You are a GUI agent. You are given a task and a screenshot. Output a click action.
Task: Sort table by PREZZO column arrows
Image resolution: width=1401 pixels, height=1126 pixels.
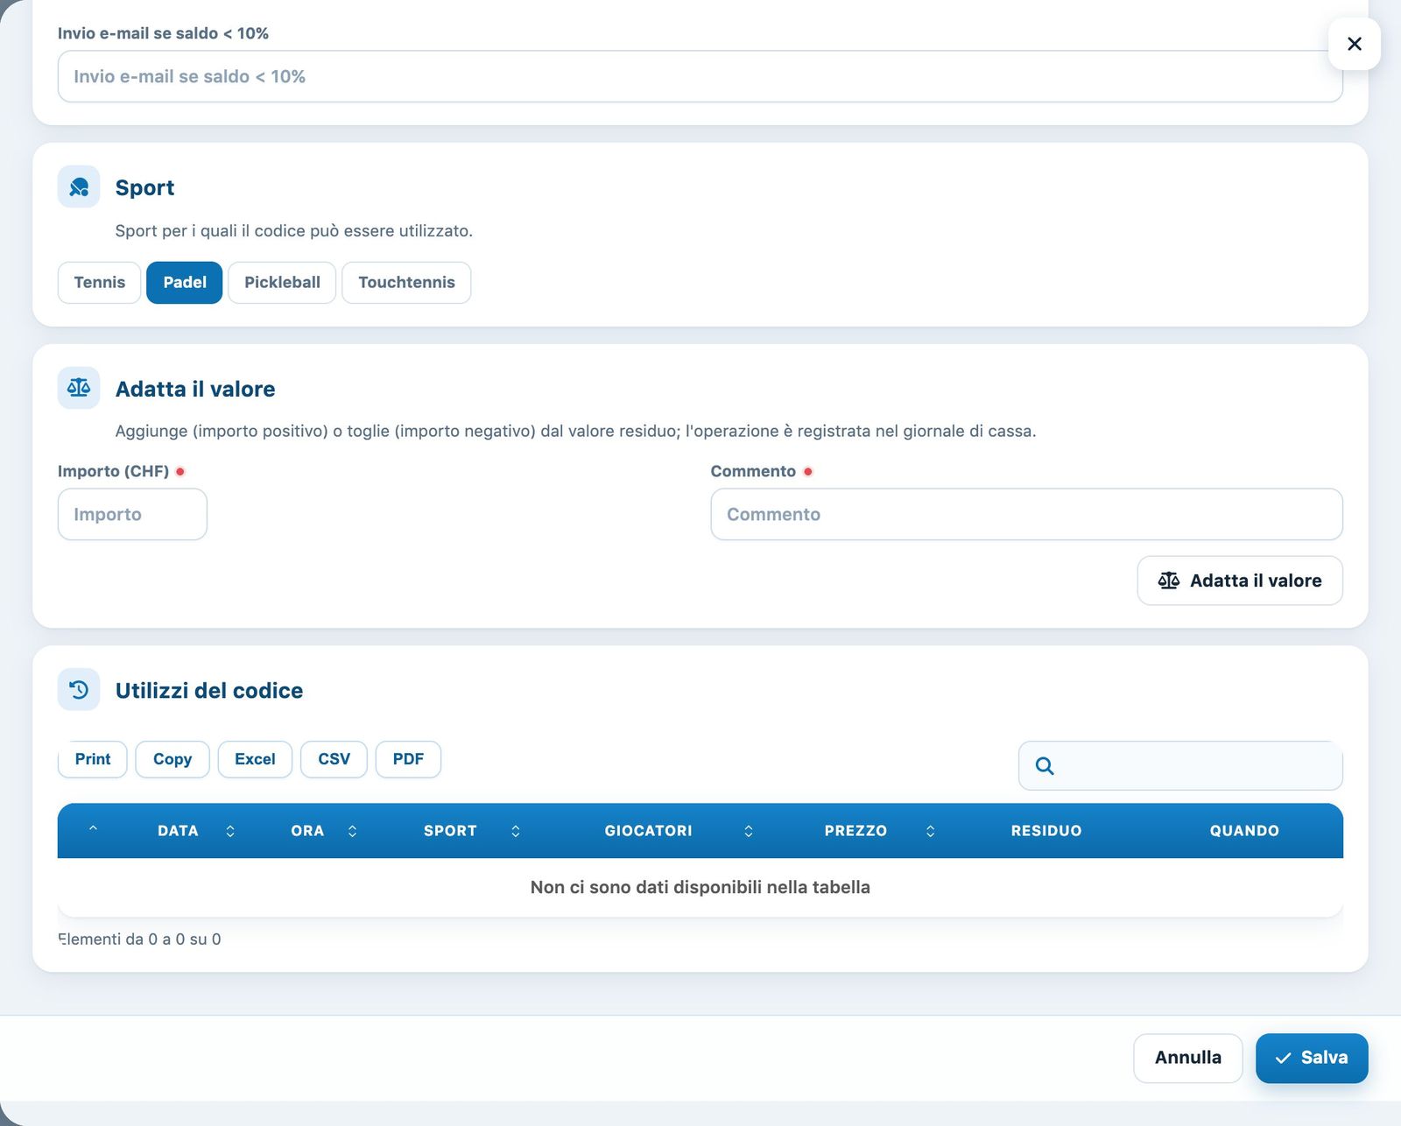tap(930, 831)
